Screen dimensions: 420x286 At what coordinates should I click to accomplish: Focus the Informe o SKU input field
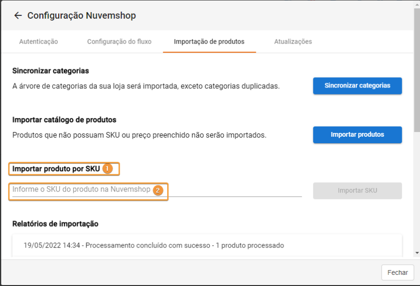pyautogui.click(x=157, y=190)
